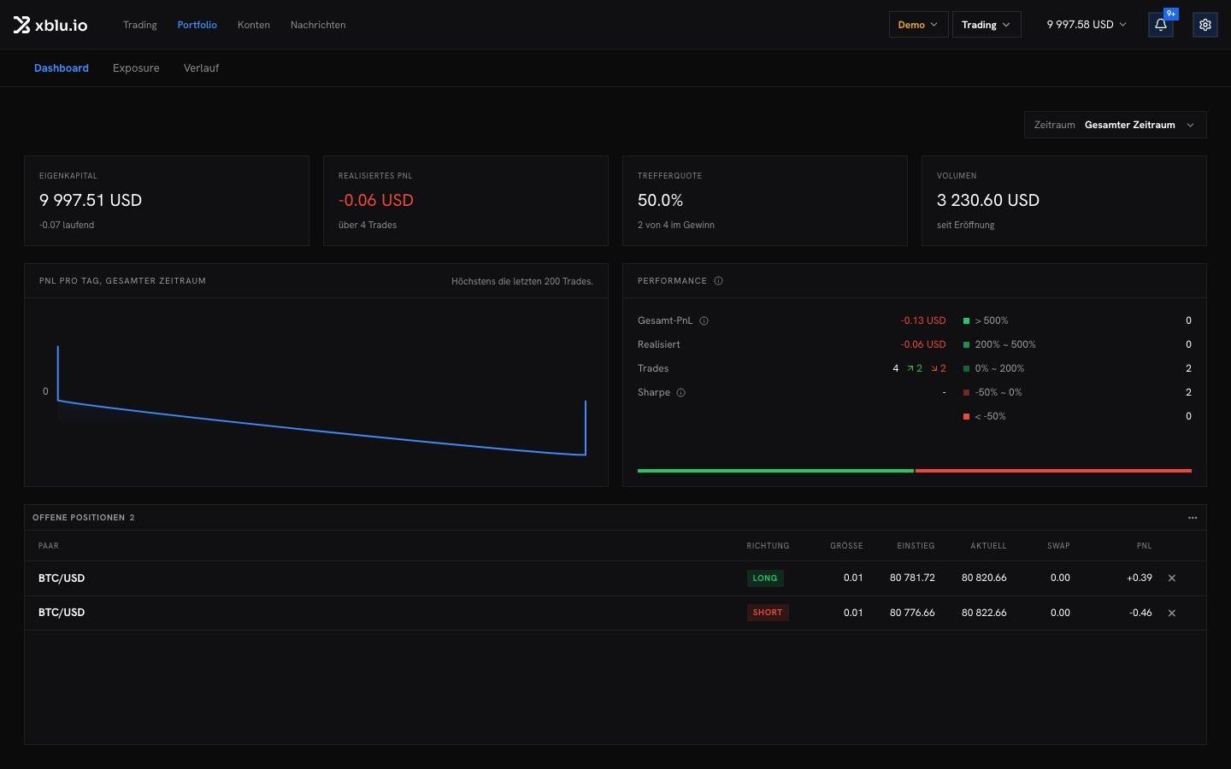Click red losing trades arrow count
1231x769 pixels.
coord(939,368)
